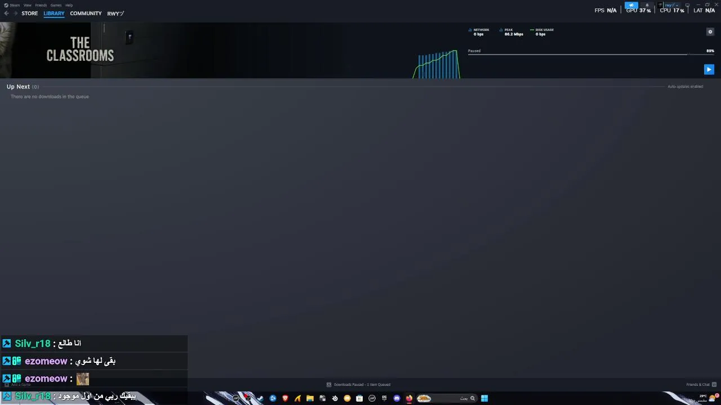Click the back navigation arrow
721x405 pixels.
click(6, 13)
